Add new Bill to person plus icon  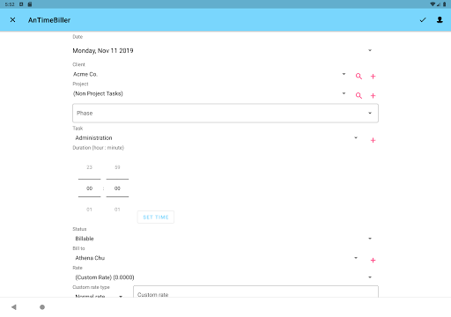[x=373, y=261]
